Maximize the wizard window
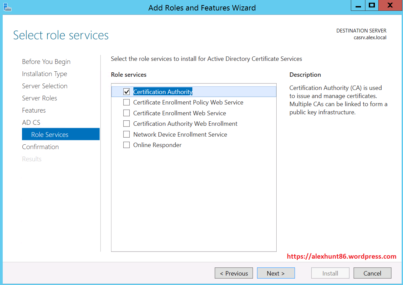This screenshot has width=403, height=285. pyautogui.click(x=372, y=5)
